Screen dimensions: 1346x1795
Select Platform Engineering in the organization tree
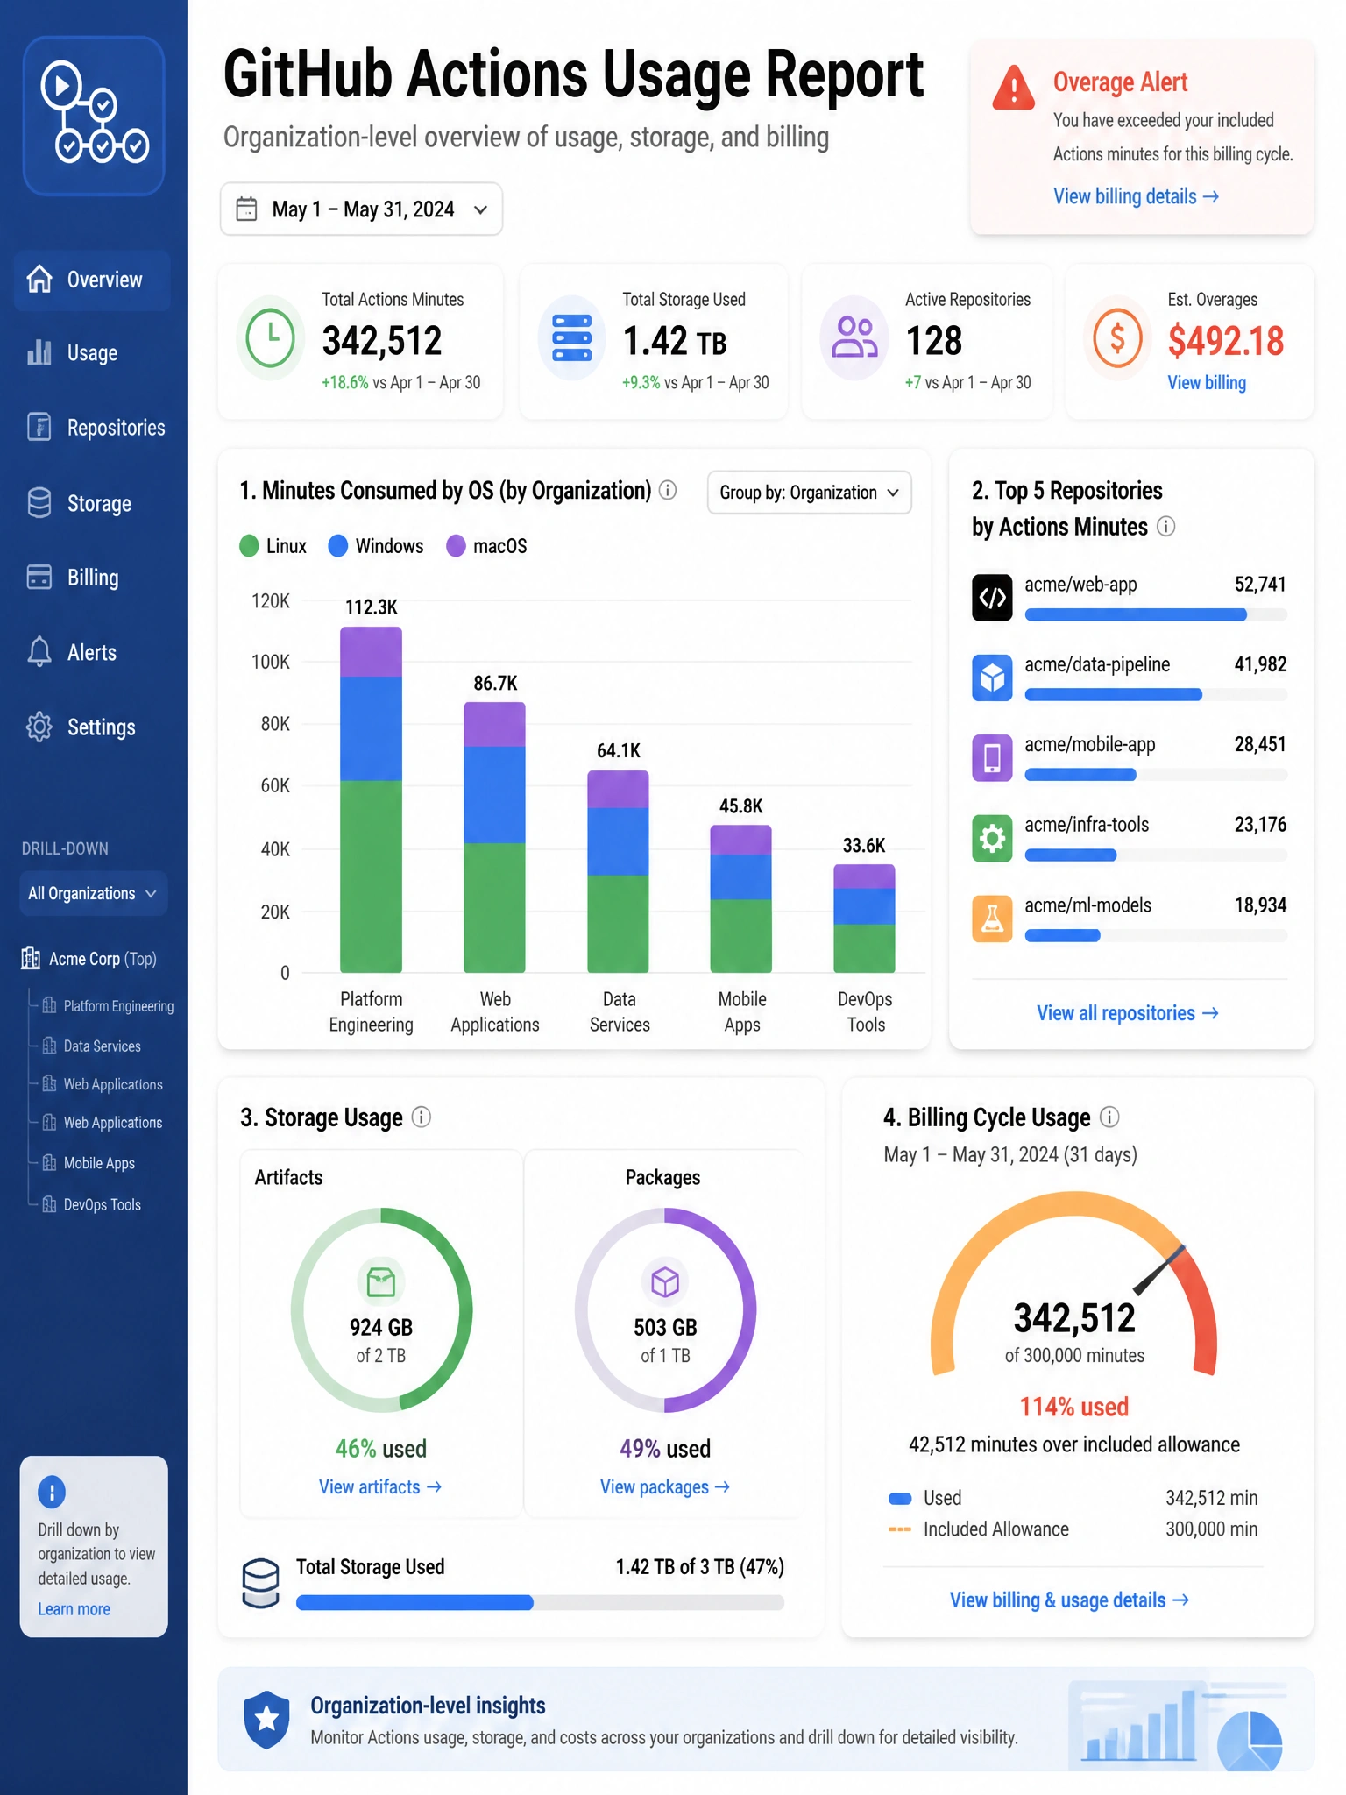pos(109,1006)
